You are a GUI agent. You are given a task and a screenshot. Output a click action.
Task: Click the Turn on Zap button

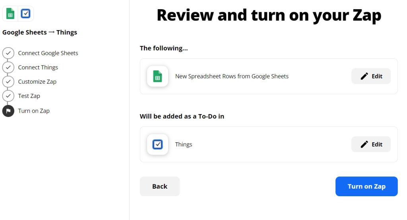tap(366, 186)
